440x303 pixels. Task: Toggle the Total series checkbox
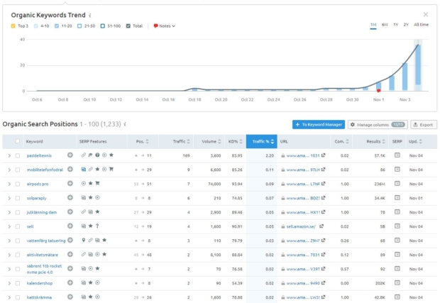pyautogui.click(x=128, y=26)
